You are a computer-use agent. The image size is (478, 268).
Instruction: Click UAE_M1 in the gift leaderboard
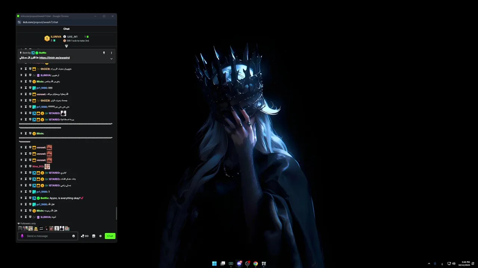pyautogui.click(x=72, y=37)
